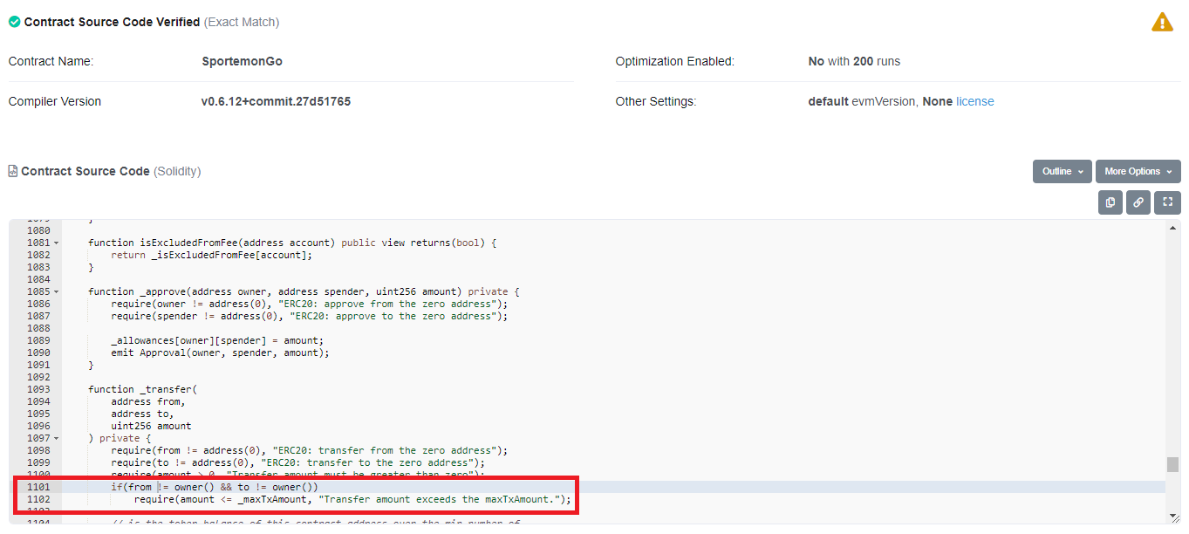Click the Optimization Enabled label

(x=675, y=61)
